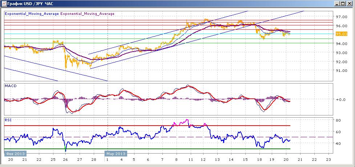Click date 7 on the time axis
The height and width of the screenshot is (167, 355).
tap(162, 159)
